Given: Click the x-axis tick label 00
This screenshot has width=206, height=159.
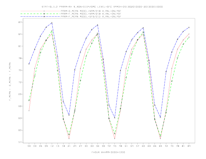Looking at the screenshot, I should (x=29, y=146).
